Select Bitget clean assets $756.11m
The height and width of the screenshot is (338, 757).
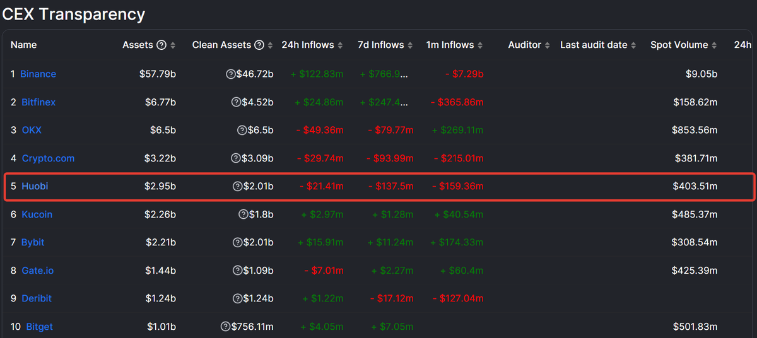[x=252, y=327]
